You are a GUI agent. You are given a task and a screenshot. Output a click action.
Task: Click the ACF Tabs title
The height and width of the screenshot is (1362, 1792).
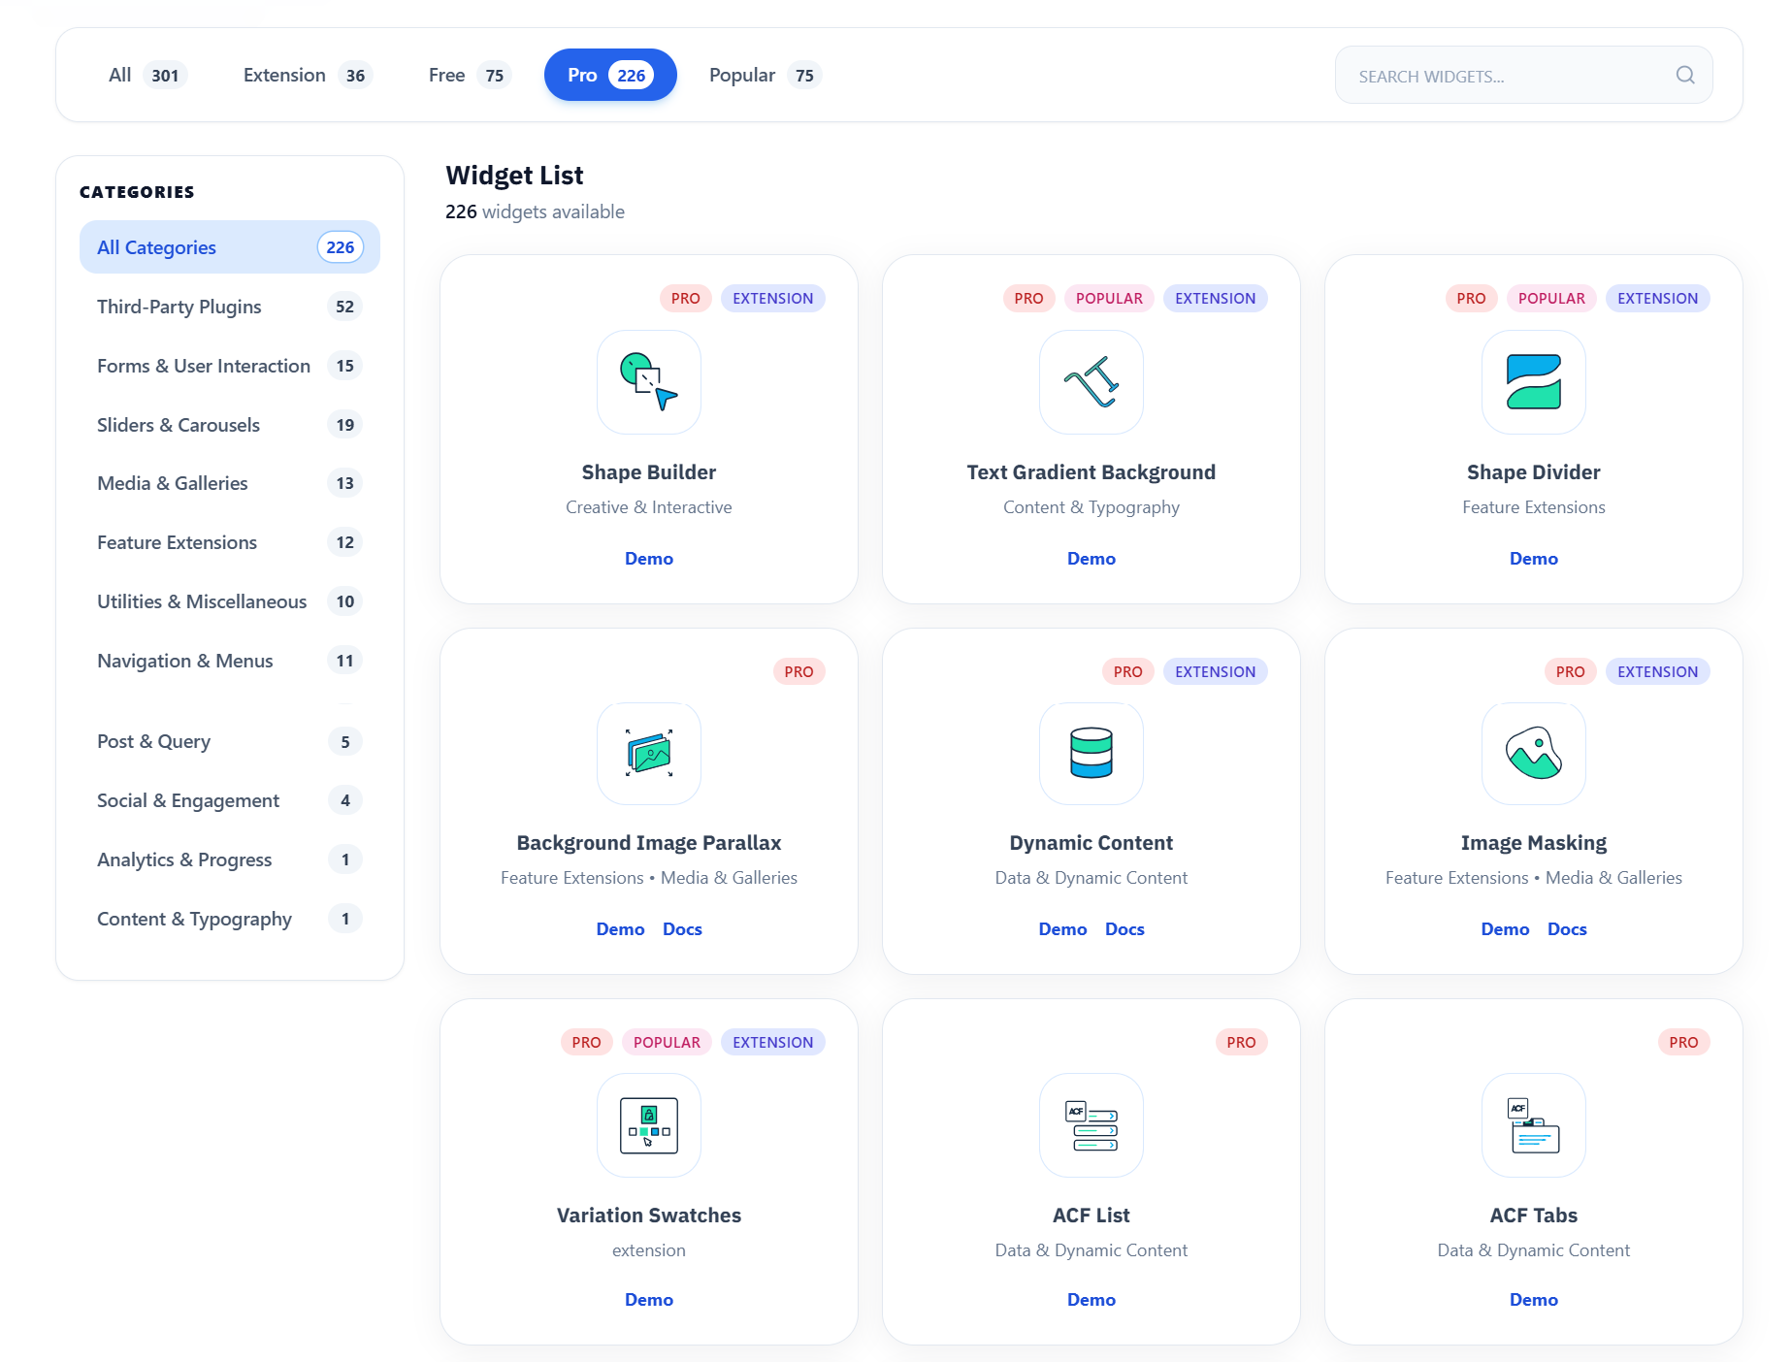pyautogui.click(x=1534, y=1216)
